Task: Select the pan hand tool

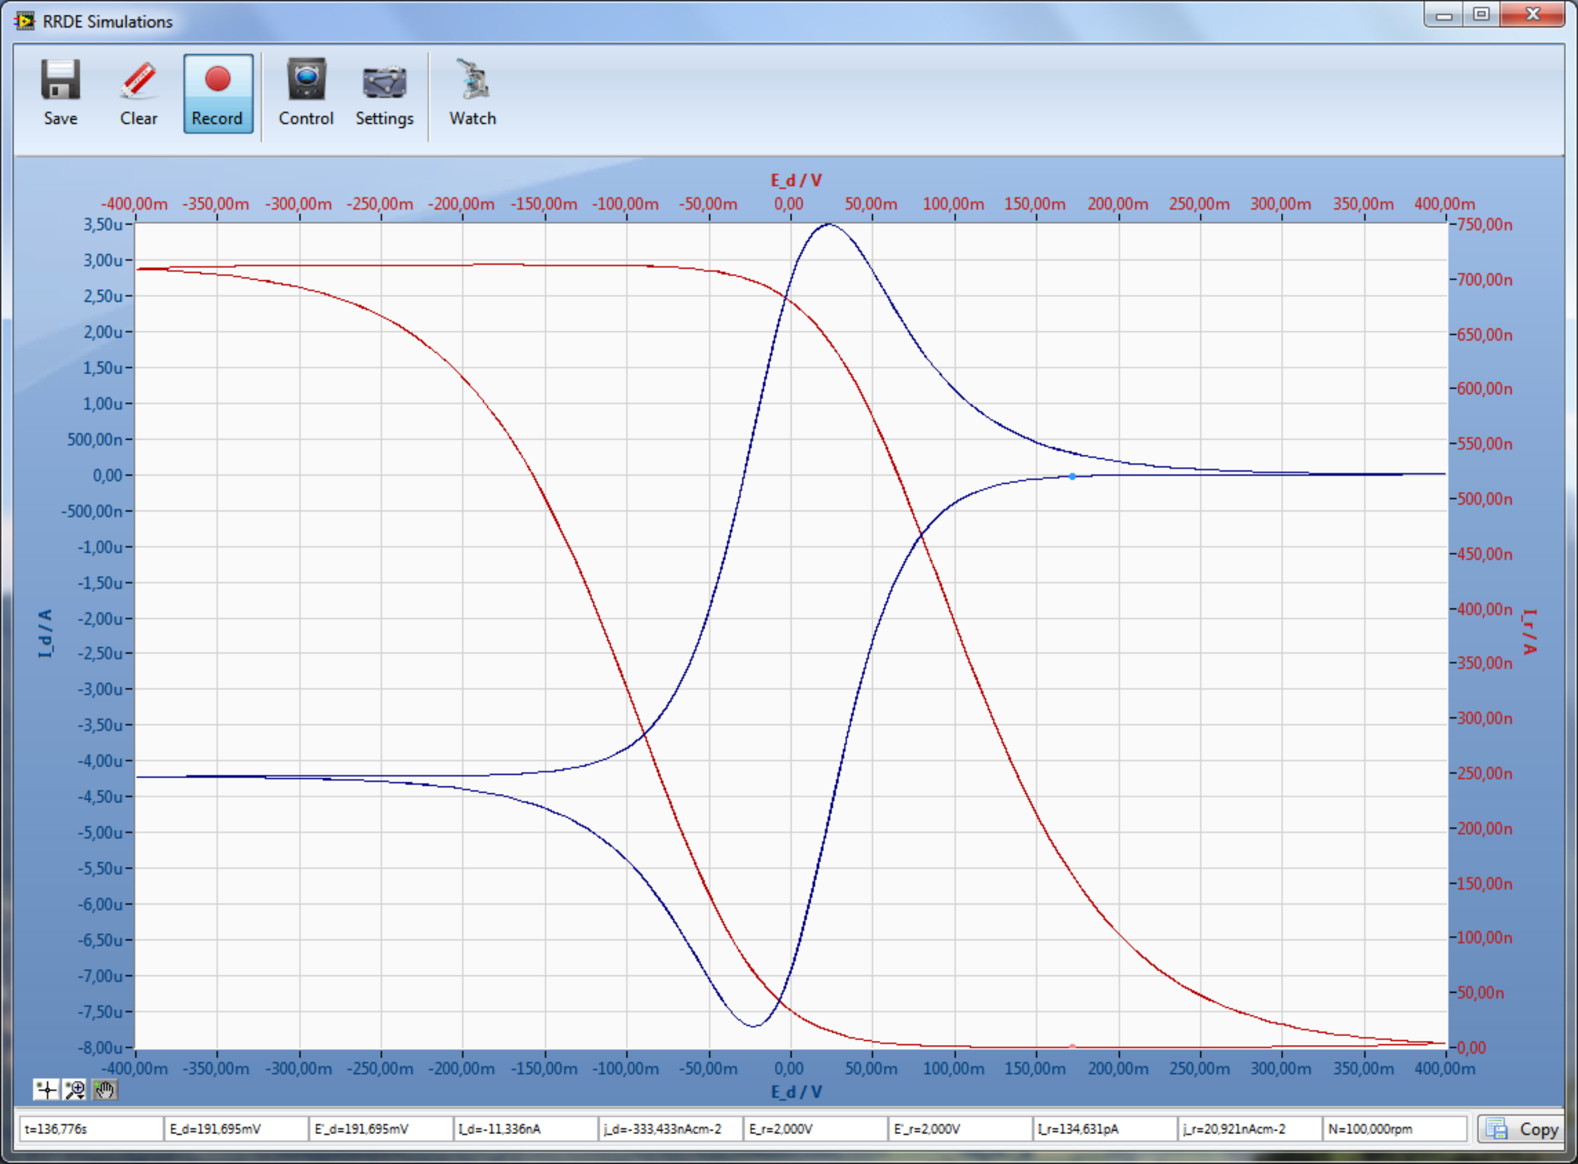Action: [x=104, y=1090]
